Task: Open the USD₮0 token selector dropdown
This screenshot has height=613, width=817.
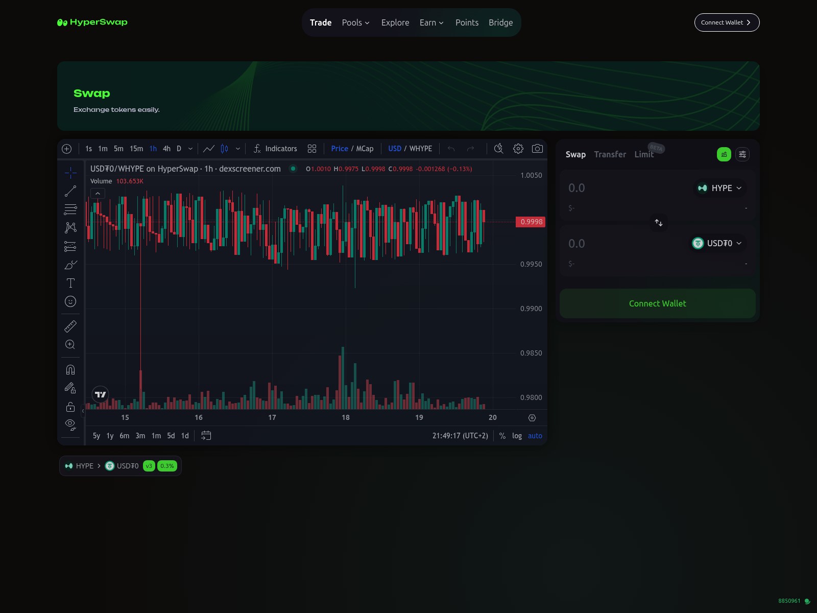Action: click(717, 243)
